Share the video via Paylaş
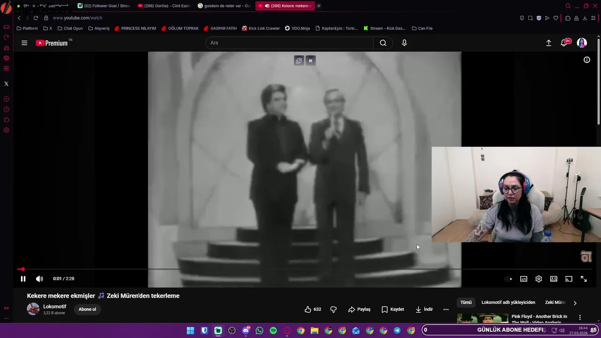 click(359, 309)
